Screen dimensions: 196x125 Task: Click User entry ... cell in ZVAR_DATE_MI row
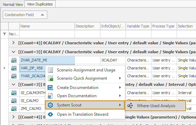point(164,60)
